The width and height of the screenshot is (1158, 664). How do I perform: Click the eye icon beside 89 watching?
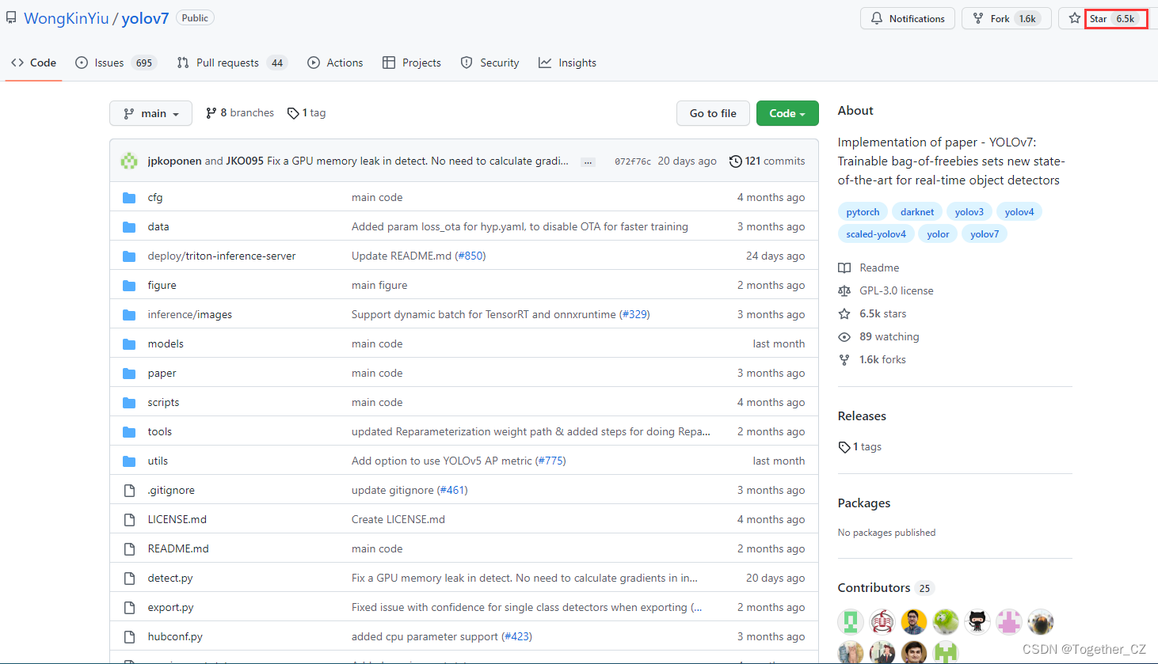tap(844, 336)
